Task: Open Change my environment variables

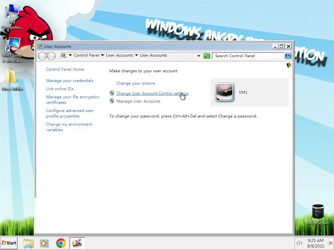Action: pos(69,127)
